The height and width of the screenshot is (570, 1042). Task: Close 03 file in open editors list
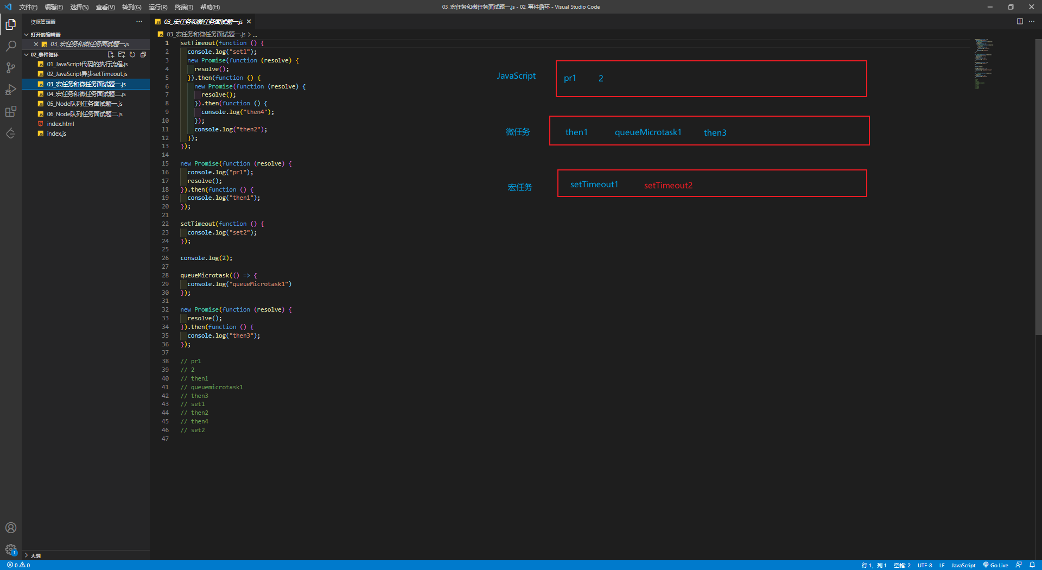click(x=36, y=45)
